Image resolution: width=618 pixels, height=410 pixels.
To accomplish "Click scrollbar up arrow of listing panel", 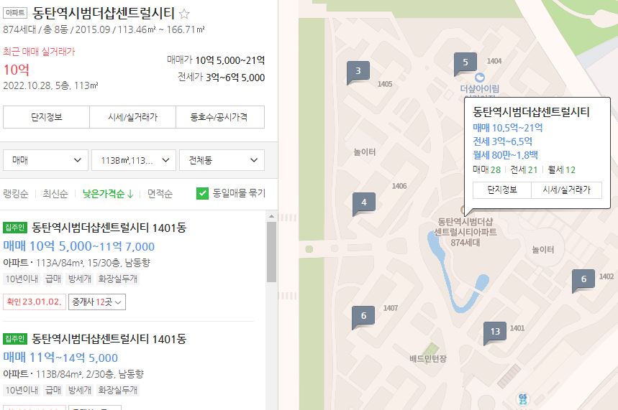I will click(271, 216).
